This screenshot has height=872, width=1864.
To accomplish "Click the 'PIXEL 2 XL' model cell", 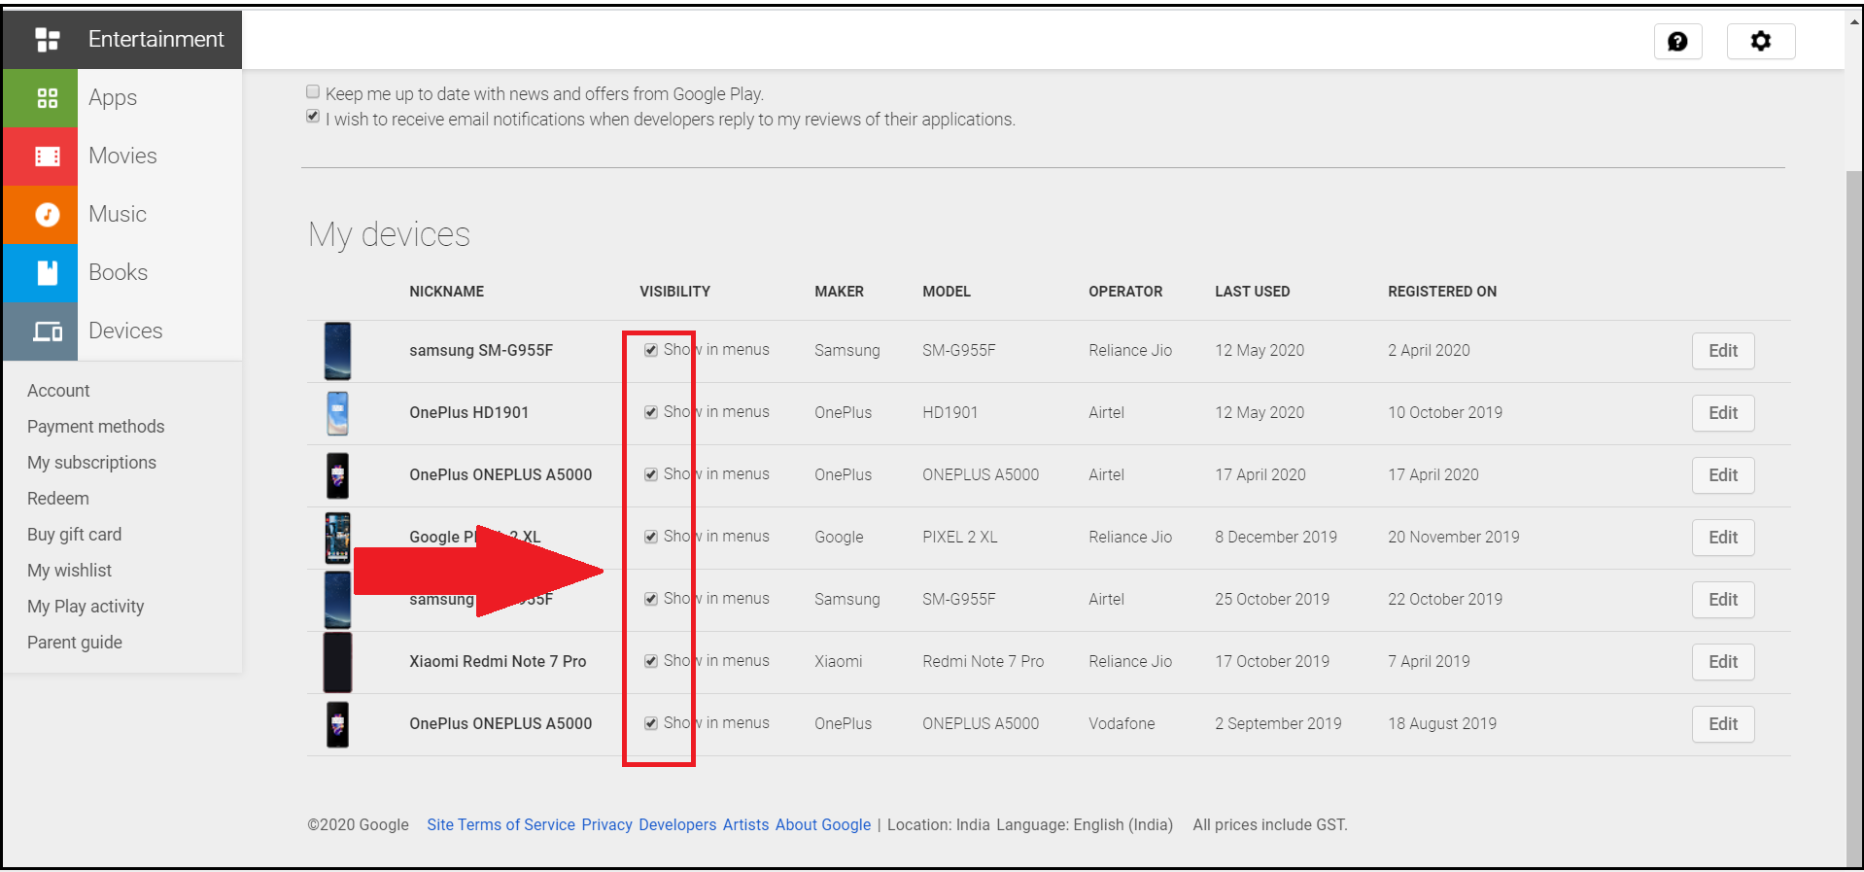I will coord(960,537).
